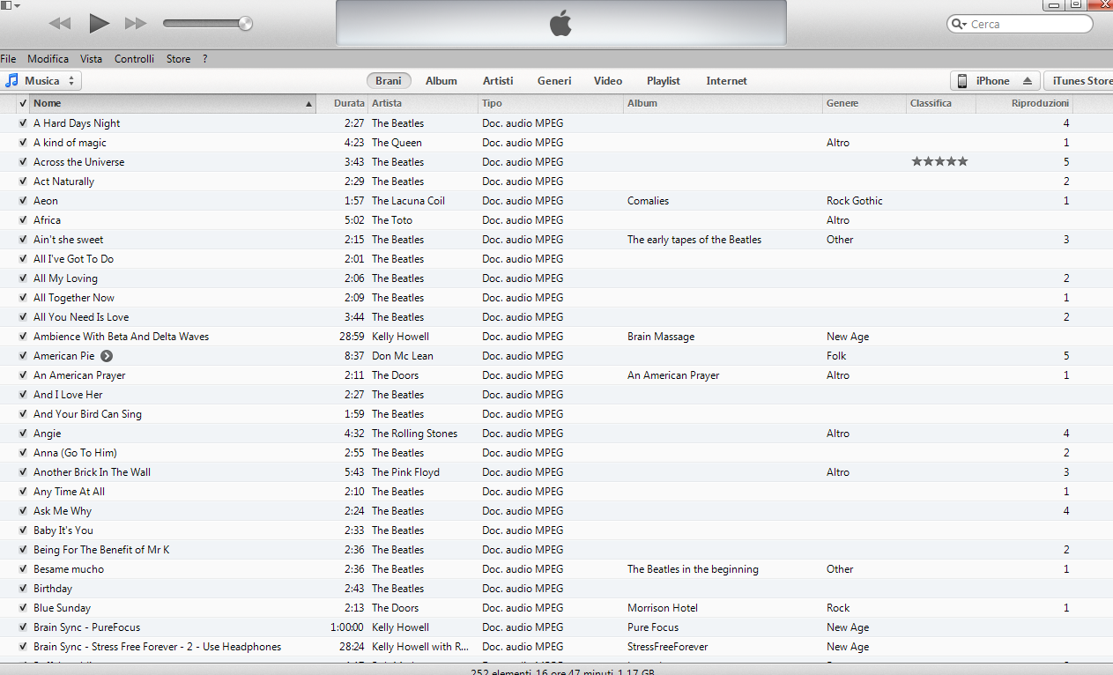This screenshot has width=1113, height=675.
Task: Click into the Cerca search field
Action: (x=1027, y=25)
